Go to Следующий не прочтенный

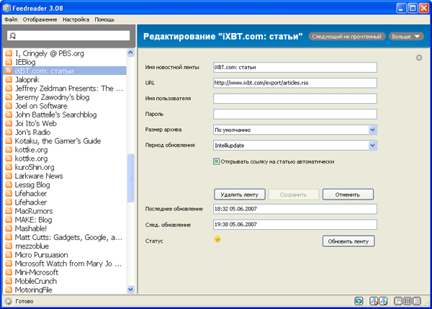tap(346, 37)
